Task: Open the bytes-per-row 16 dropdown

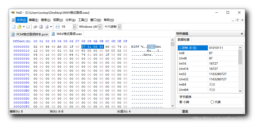Action: click(x=74, y=27)
